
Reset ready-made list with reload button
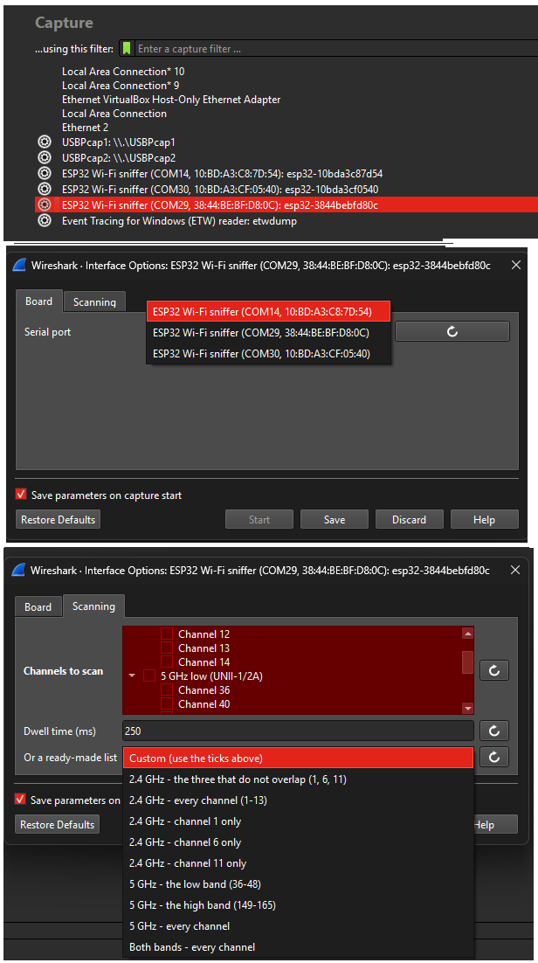[x=493, y=758]
